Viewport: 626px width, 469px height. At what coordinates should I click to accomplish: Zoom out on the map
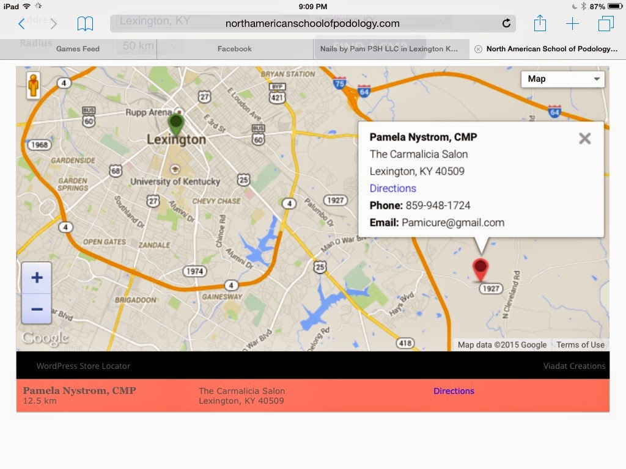click(x=37, y=309)
